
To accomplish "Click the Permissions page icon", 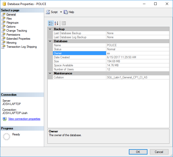I will click(3, 35).
